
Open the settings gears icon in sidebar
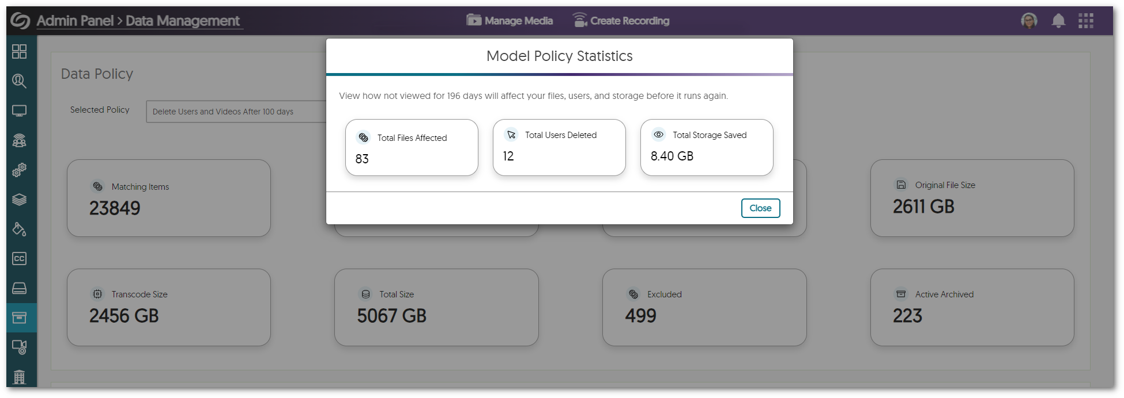pyautogui.click(x=20, y=170)
